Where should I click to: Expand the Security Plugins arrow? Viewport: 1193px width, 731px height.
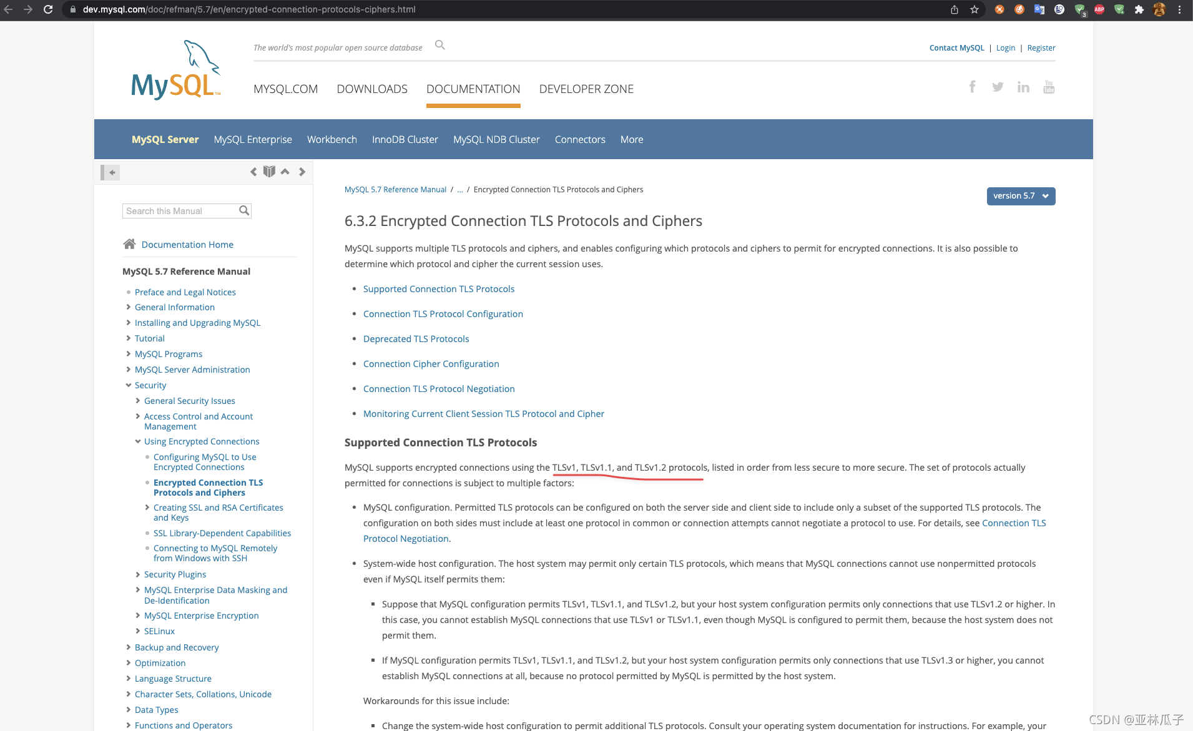pos(137,574)
